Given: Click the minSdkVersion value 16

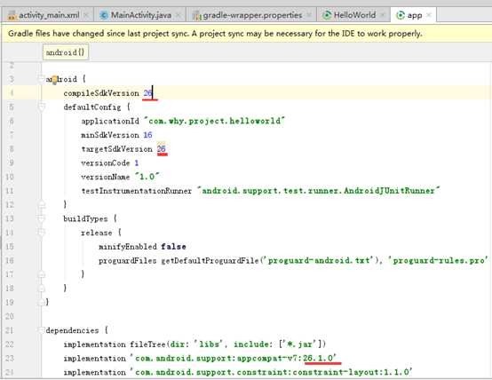Looking at the screenshot, I should pyautogui.click(x=147, y=135).
